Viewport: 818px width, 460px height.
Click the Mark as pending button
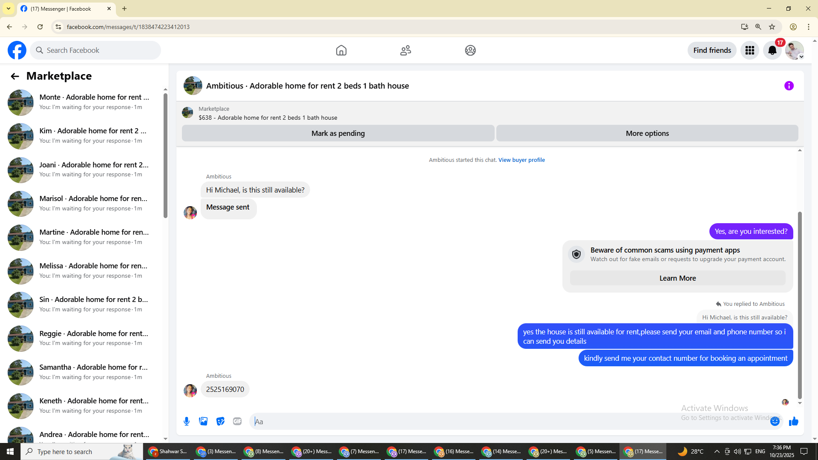pos(338,133)
